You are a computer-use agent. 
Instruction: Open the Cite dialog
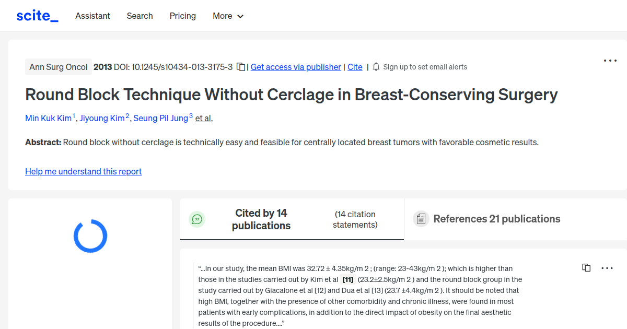(355, 67)
